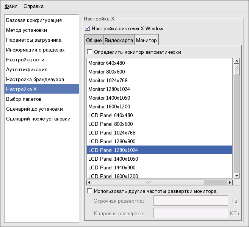Open the Настройка сети section
249x227 pixels.
25,59
